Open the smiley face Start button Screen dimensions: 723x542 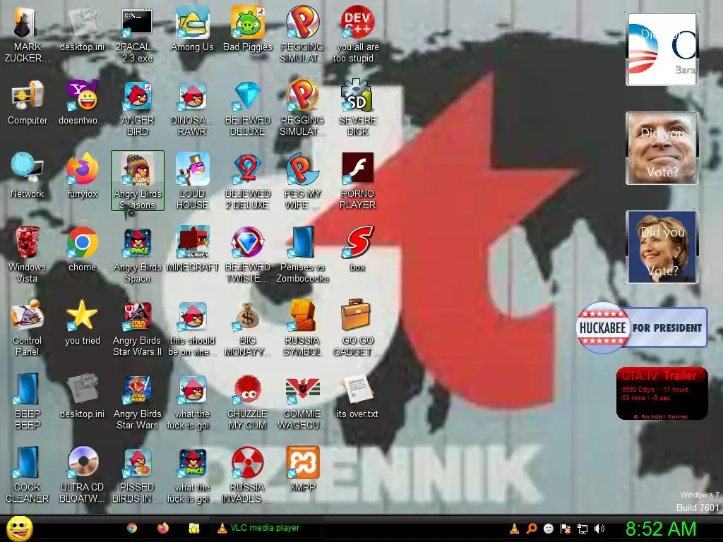pos(19,528)
